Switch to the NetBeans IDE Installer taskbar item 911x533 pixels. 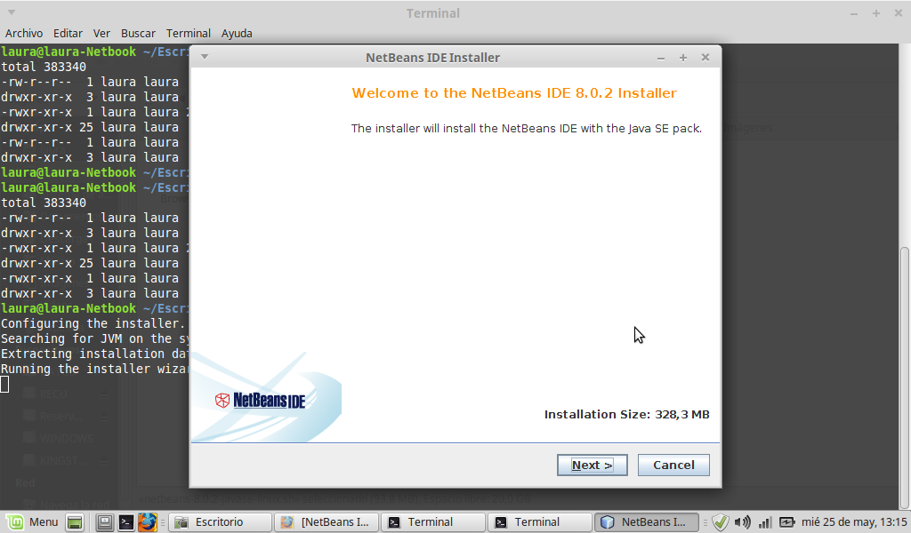(x=647, y=522)
